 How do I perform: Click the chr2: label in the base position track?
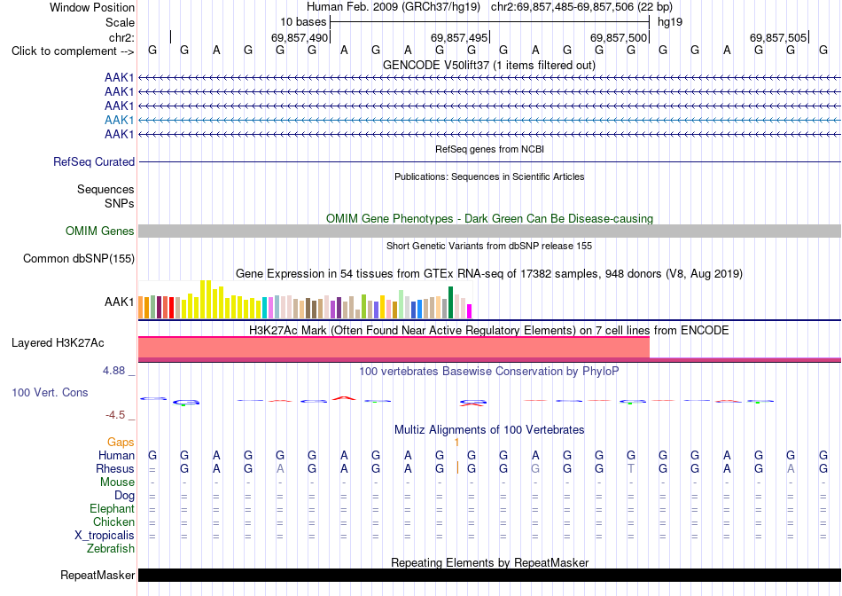coord(121,37)
